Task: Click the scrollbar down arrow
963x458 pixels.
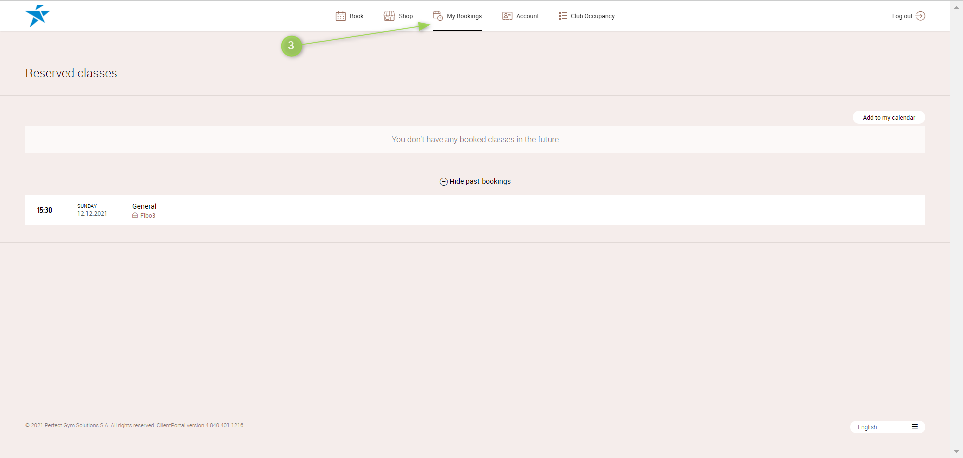Action: point(956,452)
